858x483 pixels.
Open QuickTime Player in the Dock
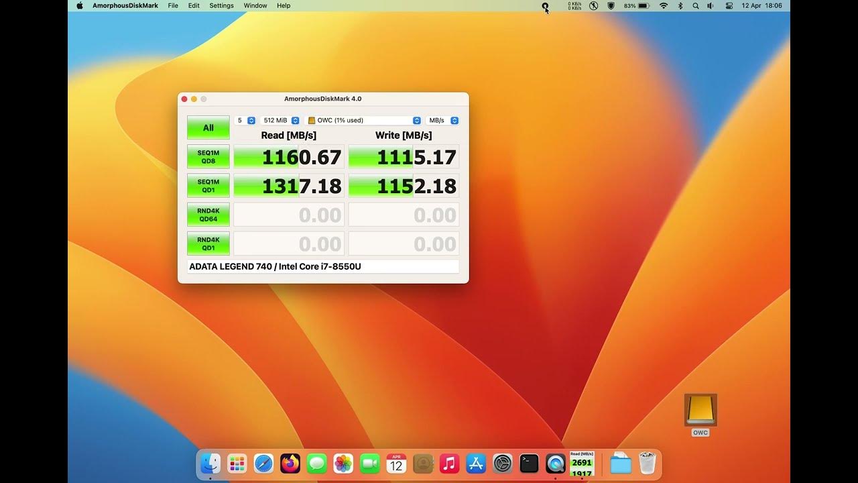(556, 464)
